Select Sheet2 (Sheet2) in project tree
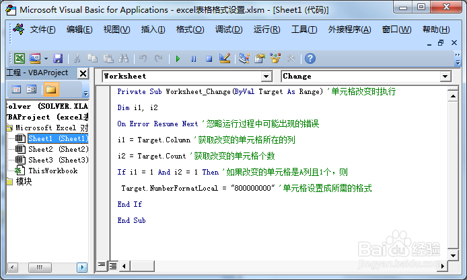This screenshot has width=467, height=280. (x=59, y=149)
